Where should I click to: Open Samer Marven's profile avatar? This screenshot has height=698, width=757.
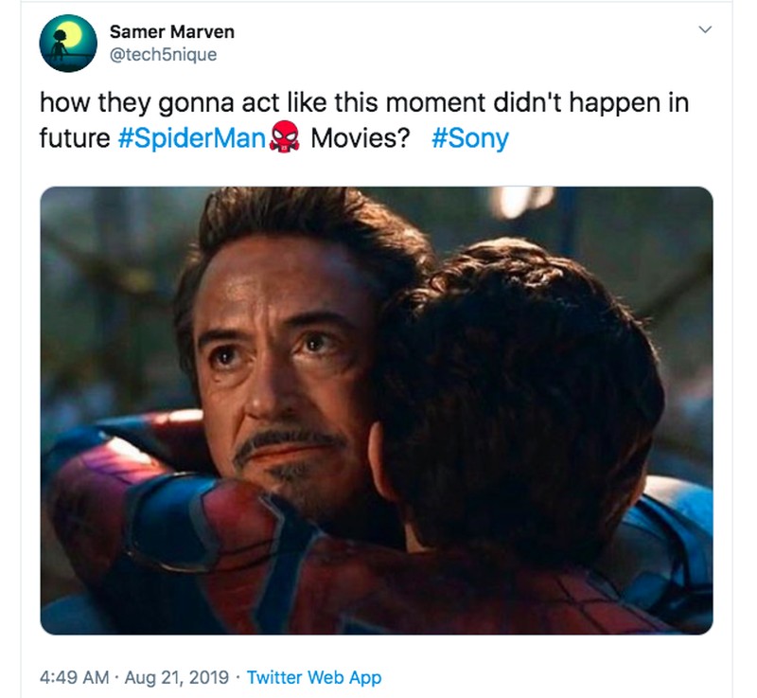(x=68, y=44)
